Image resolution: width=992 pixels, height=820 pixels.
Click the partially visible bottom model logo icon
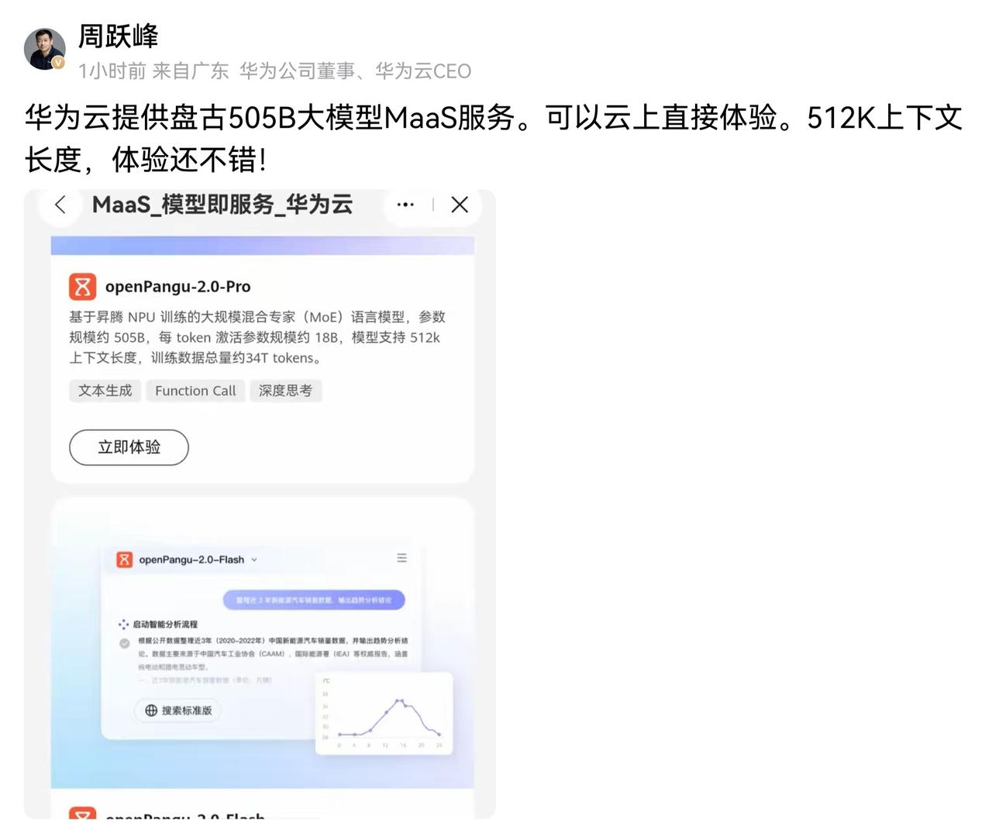coord(82,813)
